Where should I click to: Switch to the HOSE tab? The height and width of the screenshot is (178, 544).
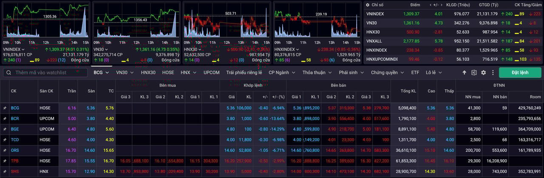click(168, 73)
